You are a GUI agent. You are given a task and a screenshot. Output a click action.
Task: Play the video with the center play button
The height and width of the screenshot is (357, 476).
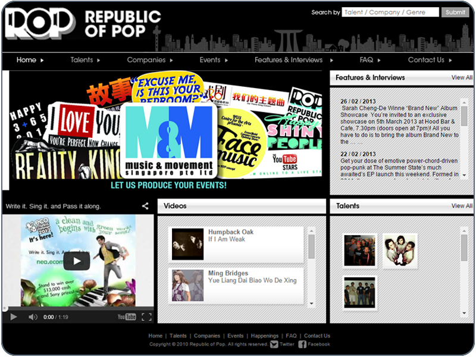click(77, 261)
